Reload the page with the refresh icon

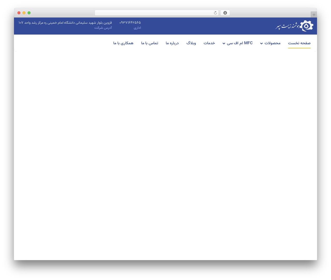[x=215, y=13]
